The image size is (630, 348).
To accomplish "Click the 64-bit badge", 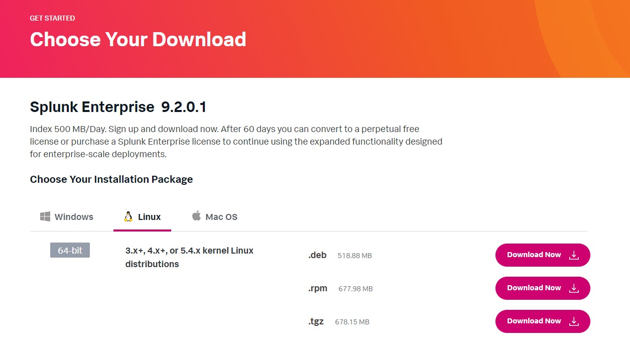I will click(70, 250).
